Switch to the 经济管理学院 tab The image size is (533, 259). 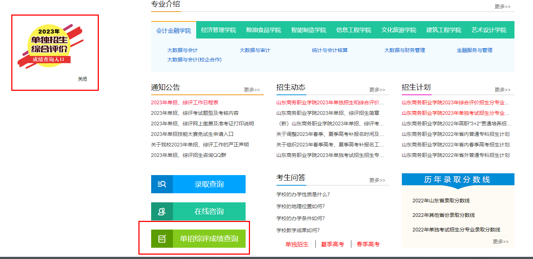218,30
